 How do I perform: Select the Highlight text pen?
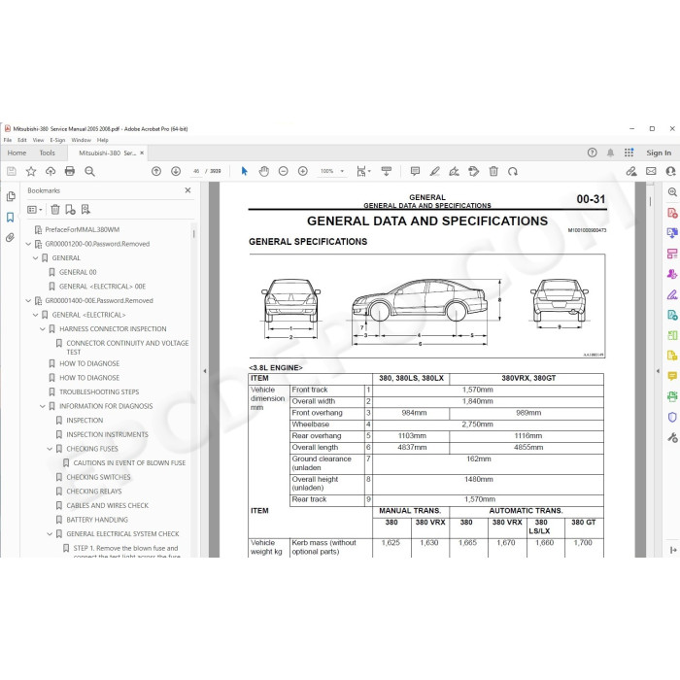click(434, 171)
